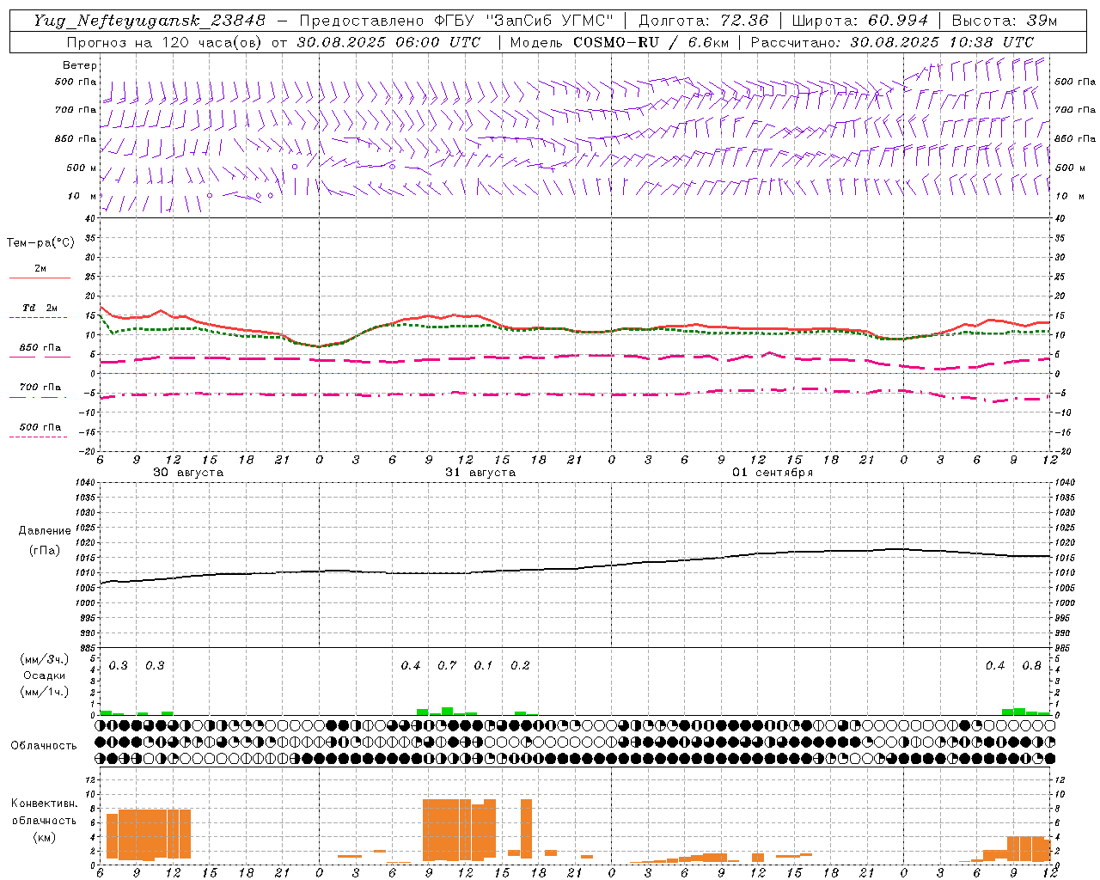1100x880 pixels.
Task: Select the (км) convective height unit label
Action: (x=44, y=837)
